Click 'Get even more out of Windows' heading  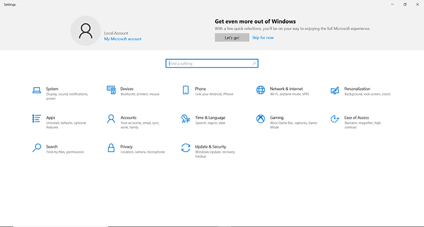pos(255,22)
